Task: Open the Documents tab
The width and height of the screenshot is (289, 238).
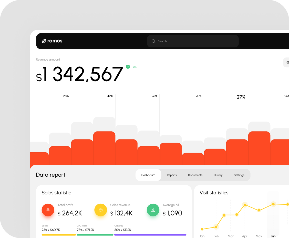Action: 195,175
